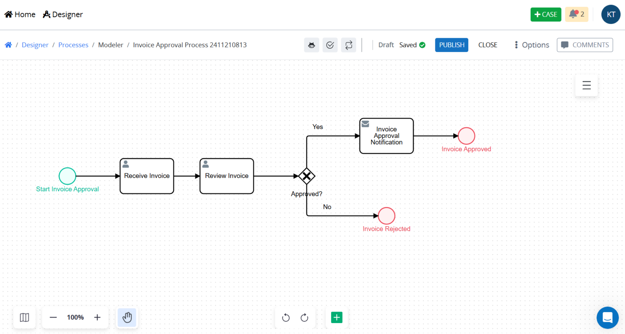Screen dimensions: 625x334
Task: Click the process loop/restart icon in toolbar
Action: tap(348, 45)
